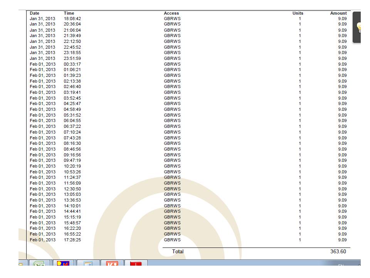
Task: Click the Access column header
Action: pos(172,13)
